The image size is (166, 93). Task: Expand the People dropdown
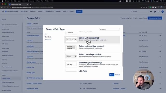[58, 12]
